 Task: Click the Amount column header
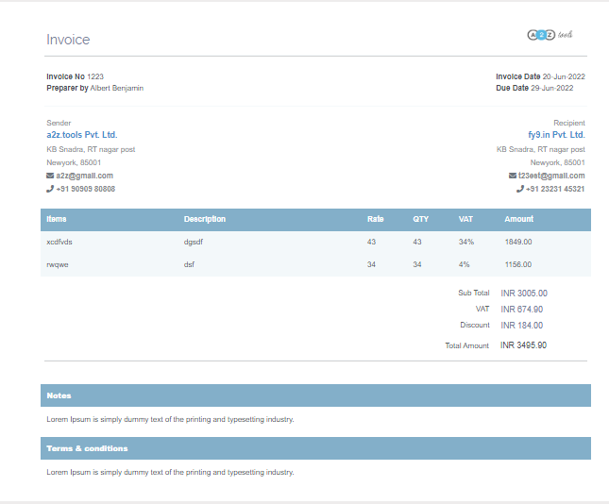tap(518, 219)
